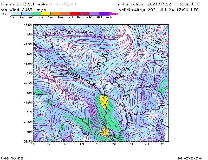Click the yellow gust patch near 41.5N 19.3E
The width and height of the screenshot is (208, 160).
104,101
